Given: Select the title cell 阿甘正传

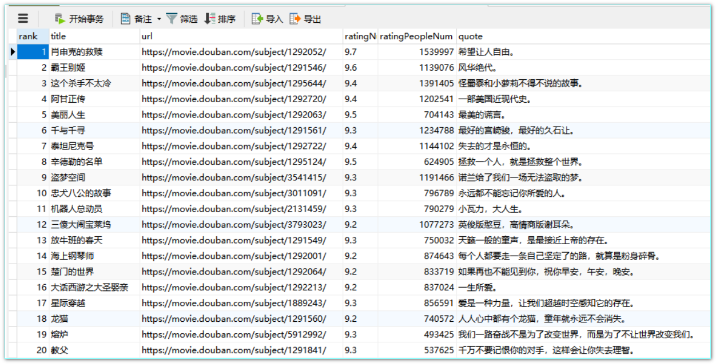Looking at the screenshot, I should point(94,99).
